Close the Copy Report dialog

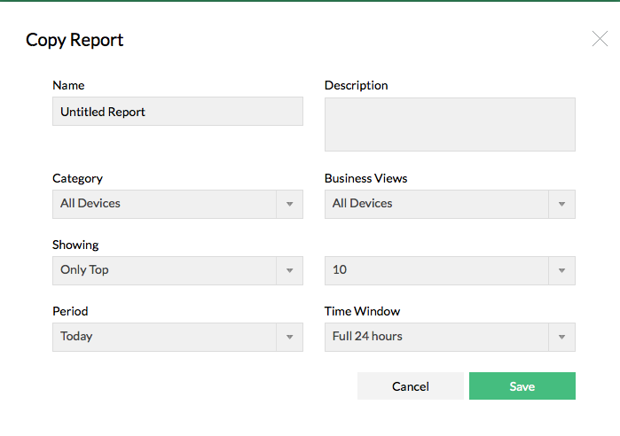pos(600,38)
